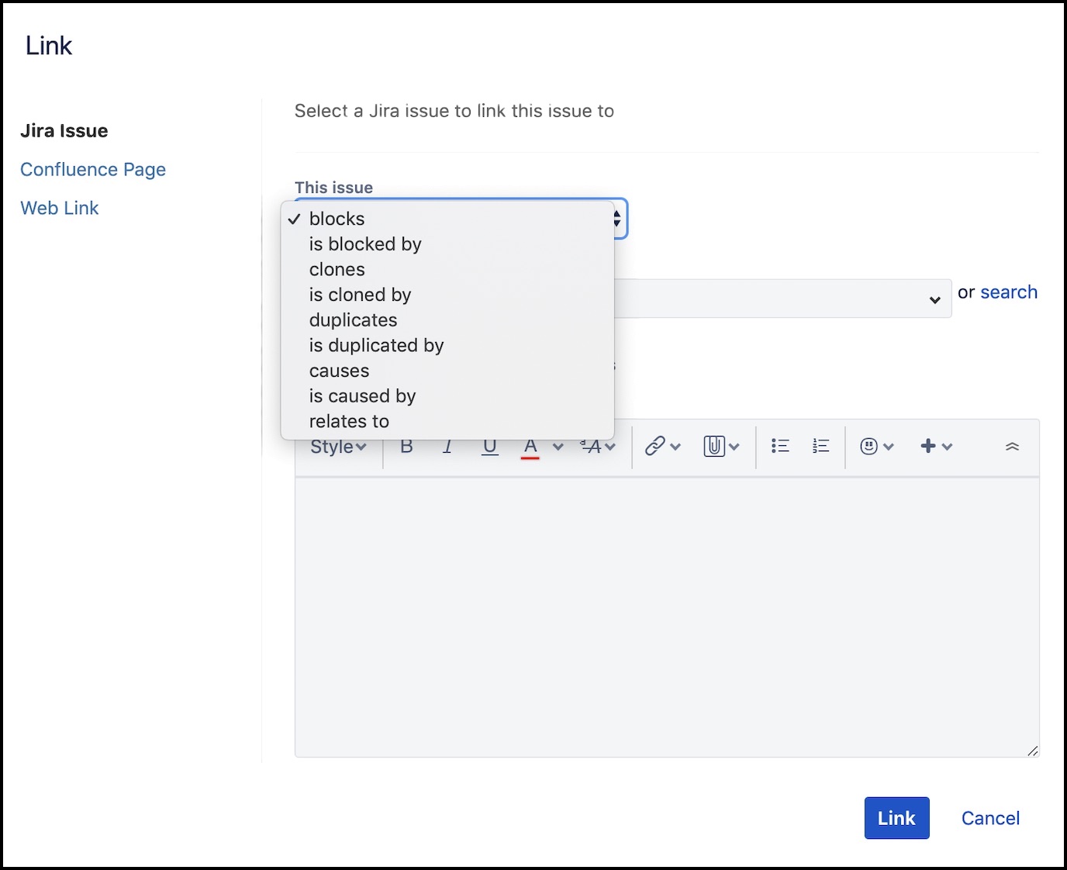Image resolution: width=1067 pixels, height=870 pixels.
Task: Choose 'duplicates' from the link type list
Action: [353, 319]
